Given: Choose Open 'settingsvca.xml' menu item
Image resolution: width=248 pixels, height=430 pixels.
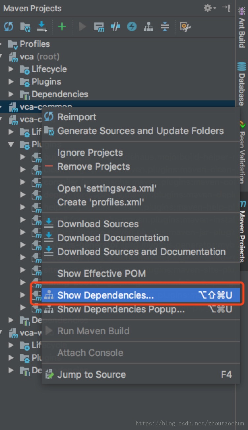Looking at the screenshot, I should click(x=141, y=188).
